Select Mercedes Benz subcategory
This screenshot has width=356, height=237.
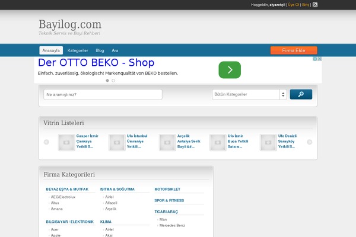[x=172, y=225]
